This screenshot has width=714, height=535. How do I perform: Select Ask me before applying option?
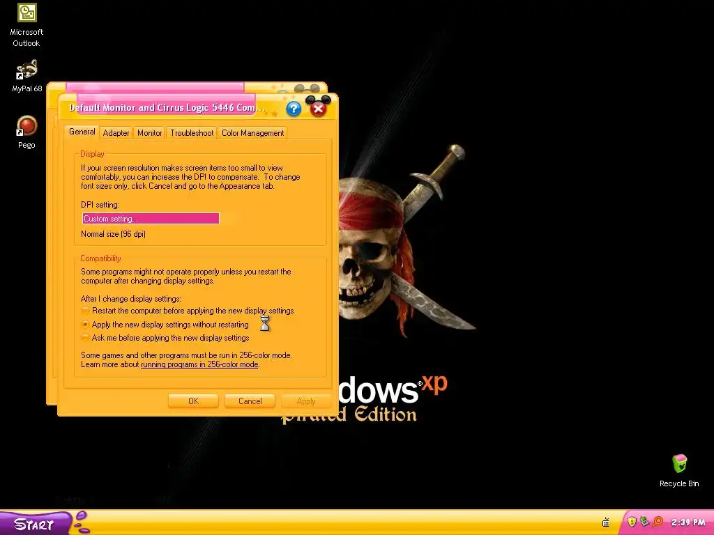point(165,338)
